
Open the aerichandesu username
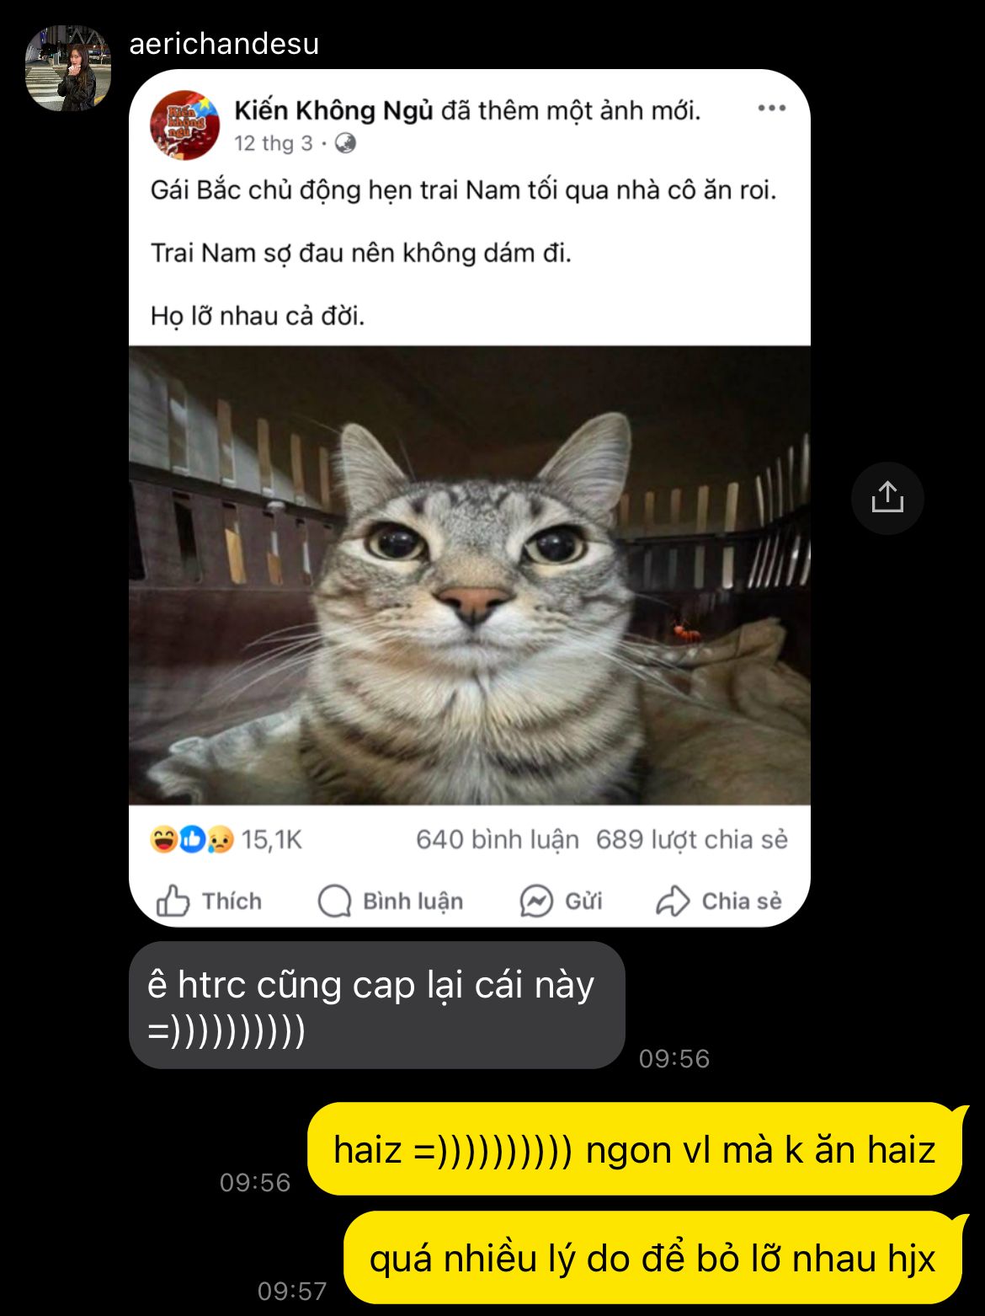pos(224,44)
